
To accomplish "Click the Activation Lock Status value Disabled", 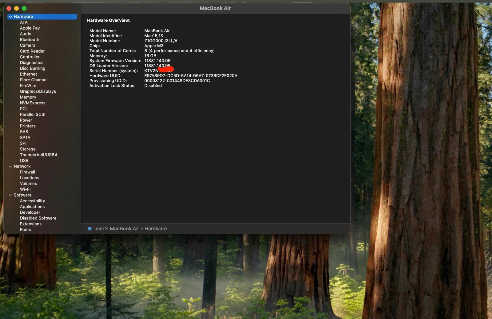I will (153, 86).
